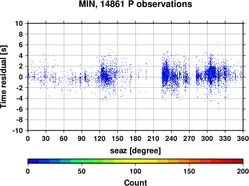Click the -10 tick label on y-axis
249x186 pixels.
click(17, 130)
